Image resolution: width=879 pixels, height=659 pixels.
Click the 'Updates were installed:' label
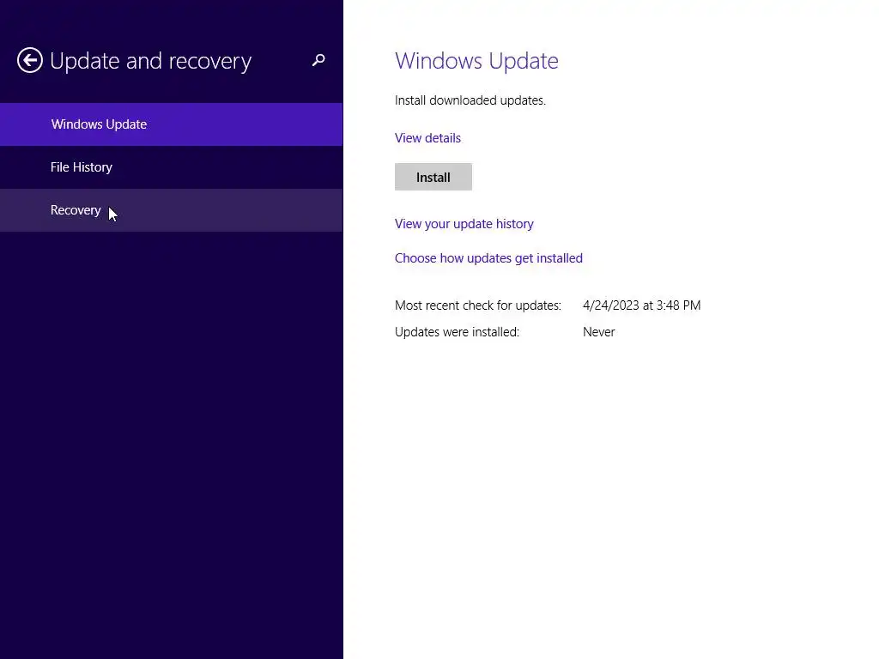click(x=458, y=332)
